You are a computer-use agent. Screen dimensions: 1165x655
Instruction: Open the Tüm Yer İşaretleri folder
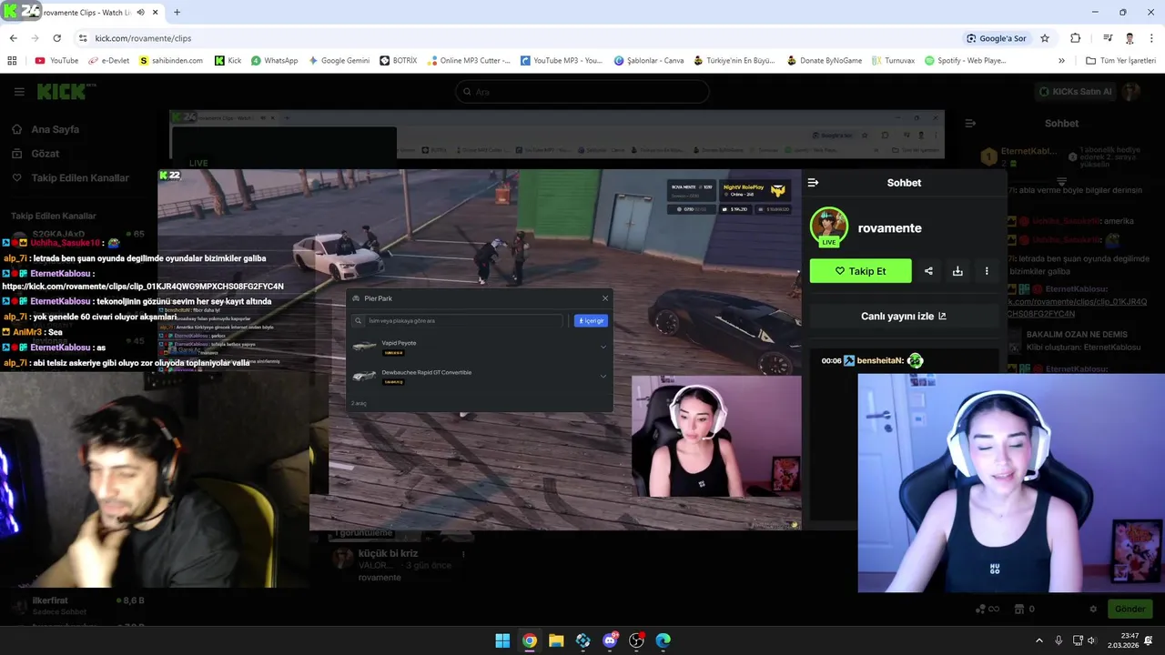[x=1120, y=61]
